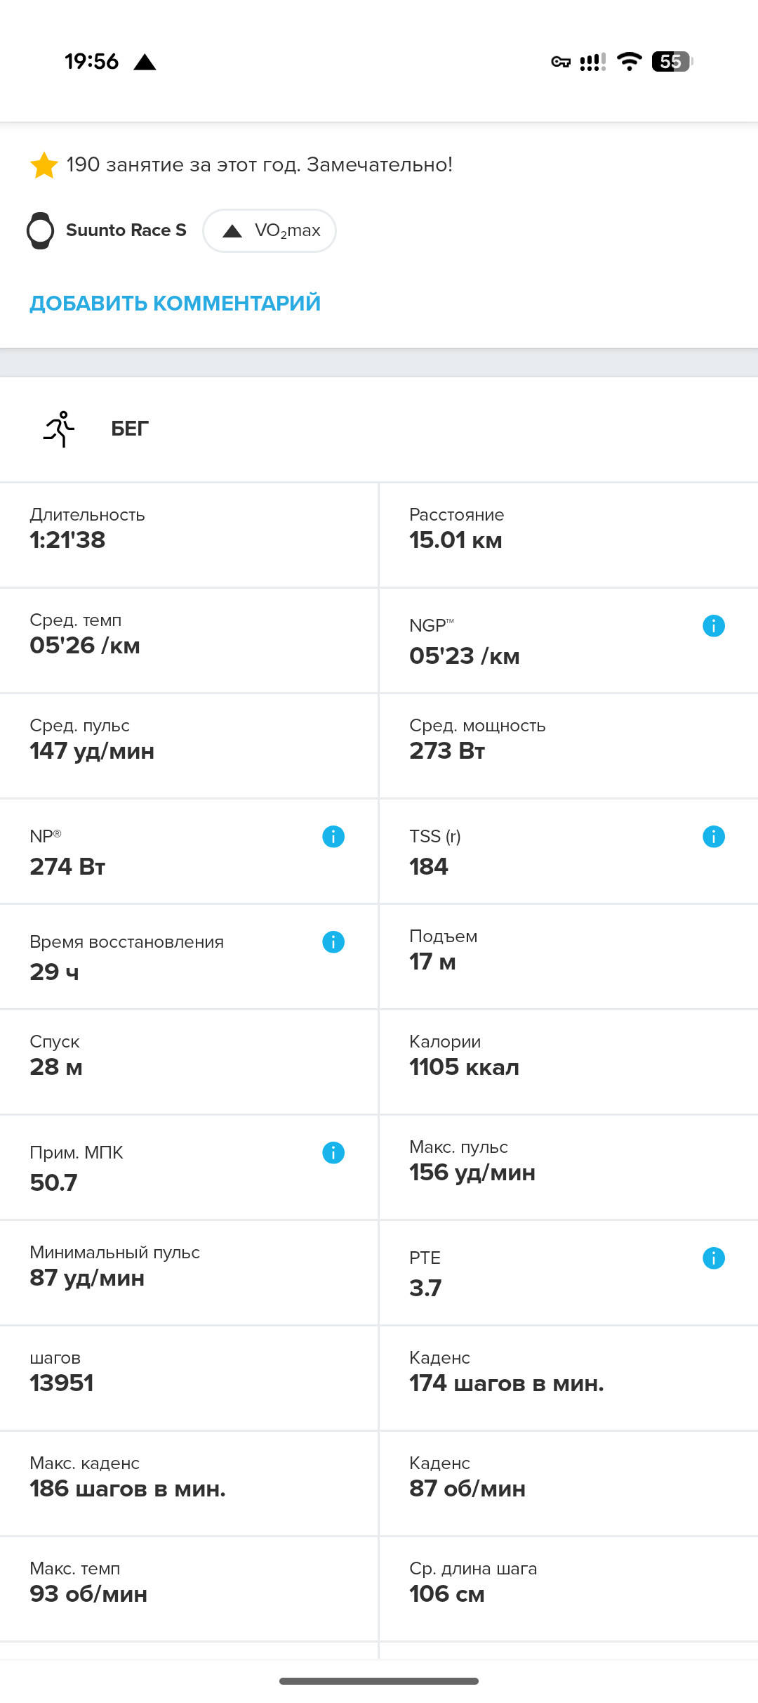Tap ДОБАВИТЬ КОММЕНТАРИЙ link
This screenshot has width=758, height=1703.
[x=175, y=303]
